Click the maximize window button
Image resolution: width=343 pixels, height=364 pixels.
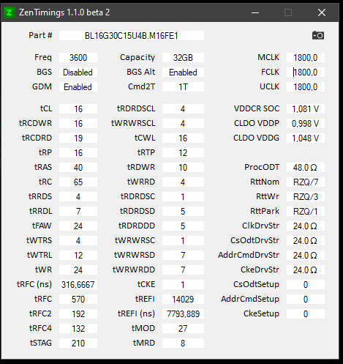point(288,12)
